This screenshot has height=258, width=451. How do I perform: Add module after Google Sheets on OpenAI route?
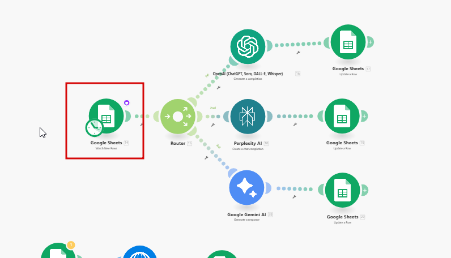click(371, 42)
